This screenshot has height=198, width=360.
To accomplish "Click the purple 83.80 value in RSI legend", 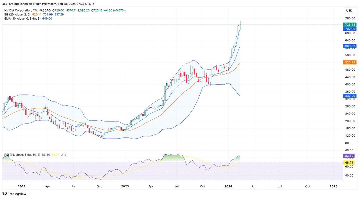I will pos(46,155).
